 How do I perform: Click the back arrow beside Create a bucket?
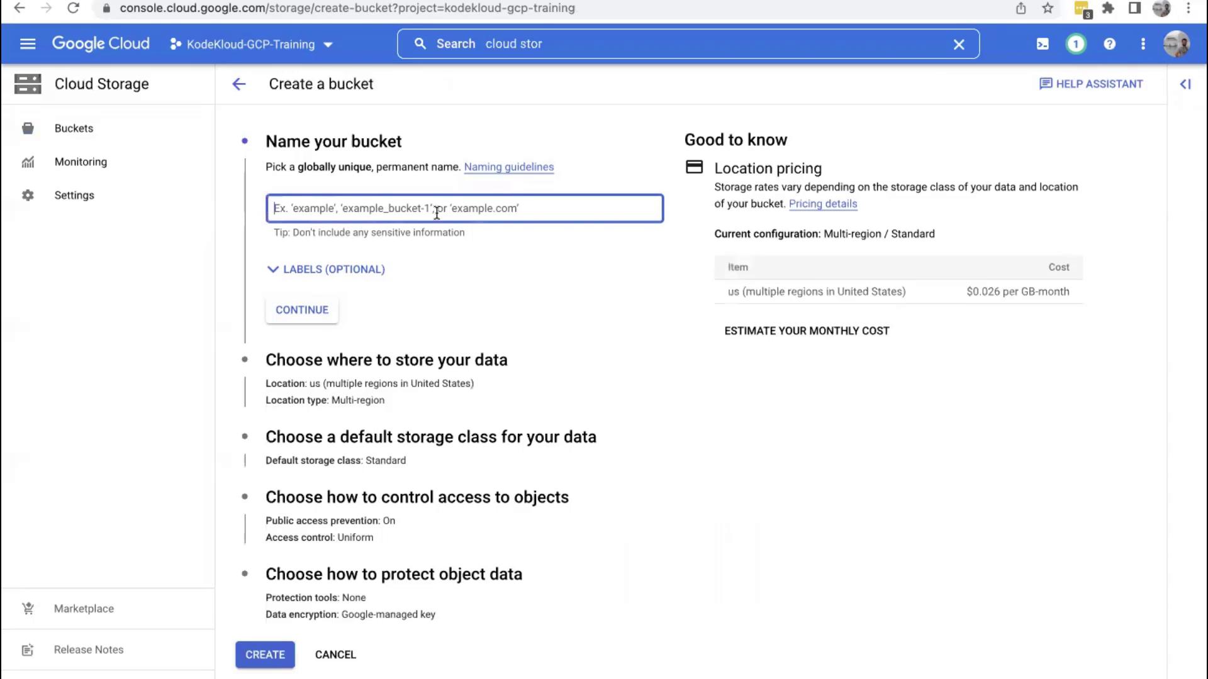pos(238,84)
